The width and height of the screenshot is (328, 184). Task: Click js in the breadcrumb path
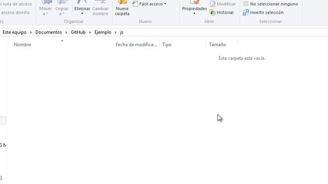[x=121, y=32]
